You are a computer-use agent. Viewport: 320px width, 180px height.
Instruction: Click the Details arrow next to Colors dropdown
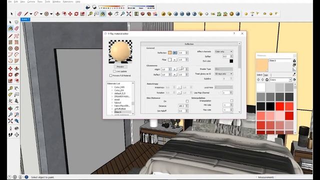coord(294,79)
